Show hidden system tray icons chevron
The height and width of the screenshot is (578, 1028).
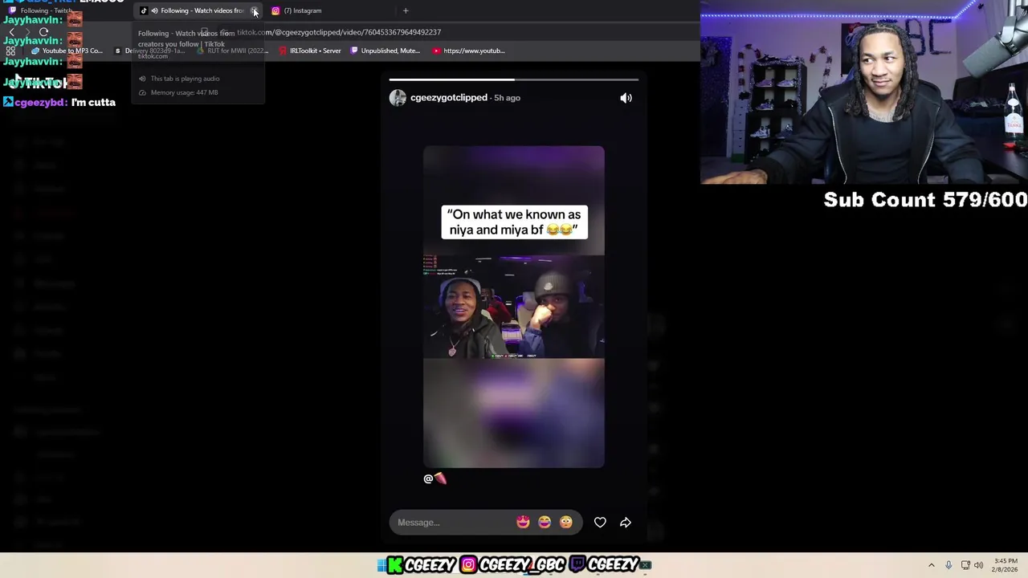932,565
